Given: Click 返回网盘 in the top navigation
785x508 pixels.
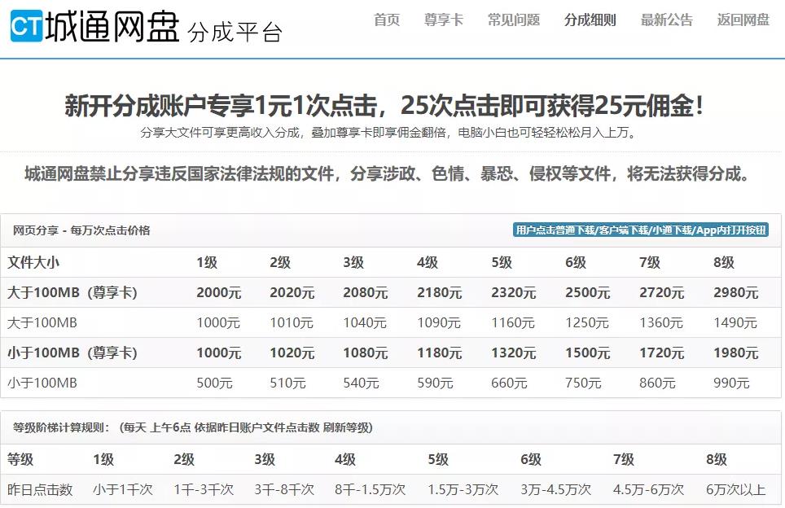Looking at the screenshot, I should point(743,20).
